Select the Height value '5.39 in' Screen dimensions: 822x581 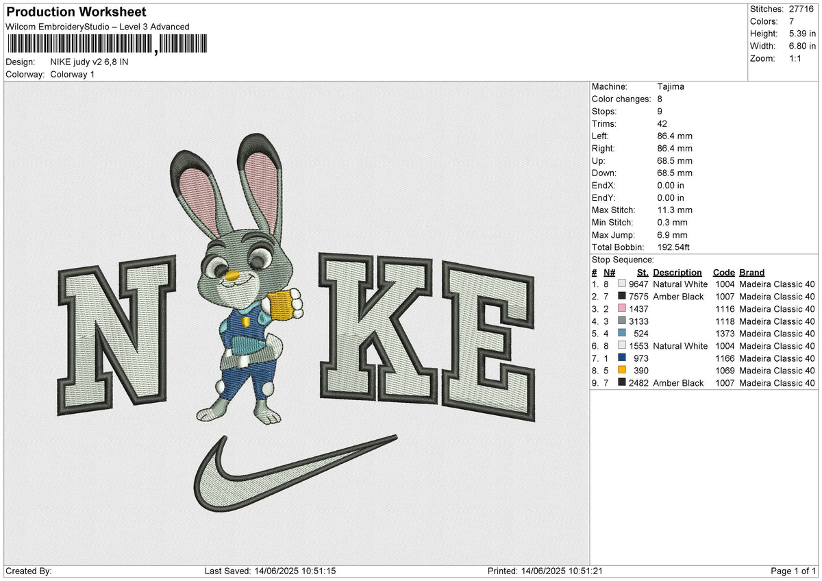[x=802, y=34]
